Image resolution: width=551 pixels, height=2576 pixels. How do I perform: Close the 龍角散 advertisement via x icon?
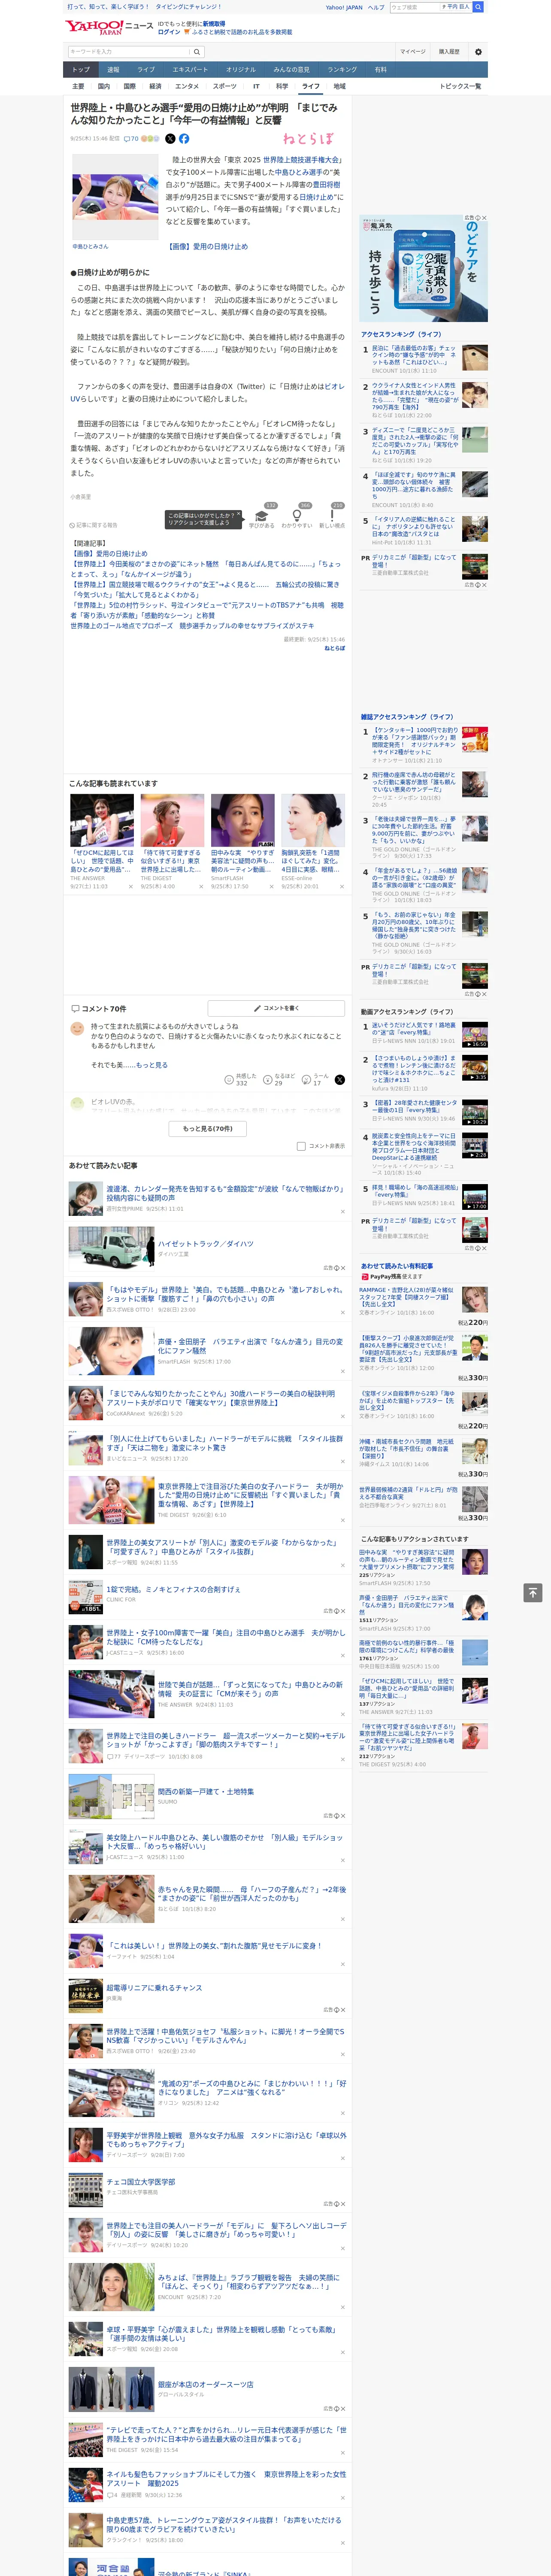click(484, 218)
